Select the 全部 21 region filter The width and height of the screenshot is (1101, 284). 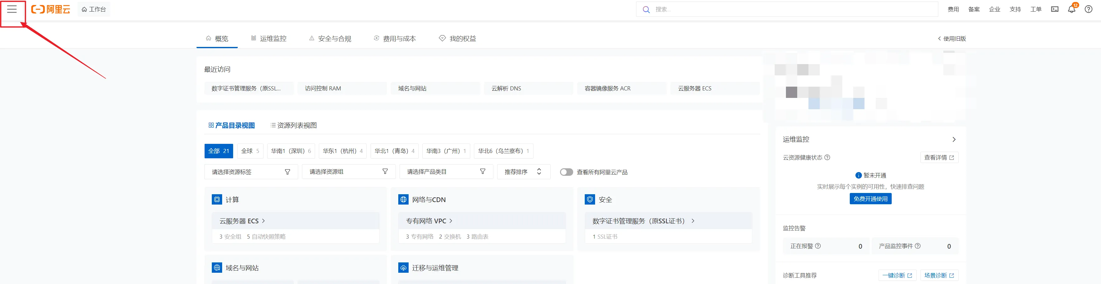[218, 151]
